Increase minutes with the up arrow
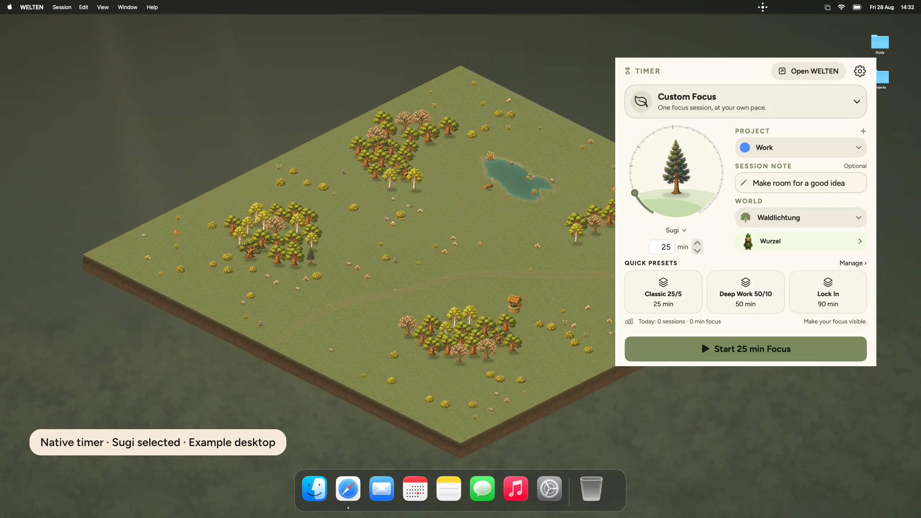Viewport: 921px width, 518px height. click(697, 243)
